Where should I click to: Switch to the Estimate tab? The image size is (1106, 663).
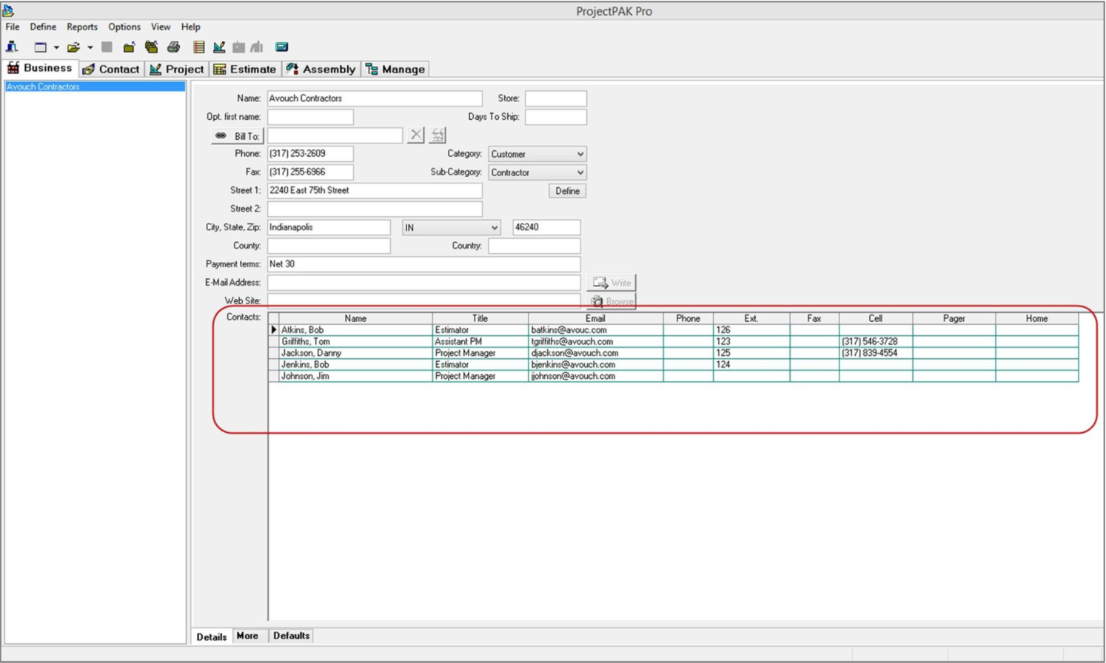(x=244, y=68)
